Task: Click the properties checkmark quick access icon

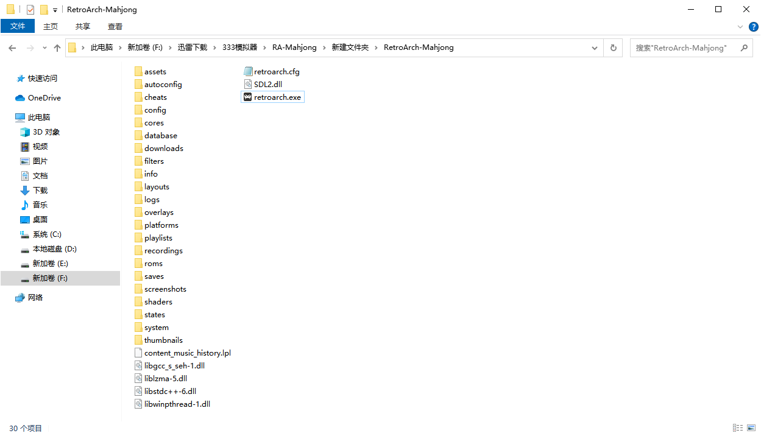Action: 30,10
